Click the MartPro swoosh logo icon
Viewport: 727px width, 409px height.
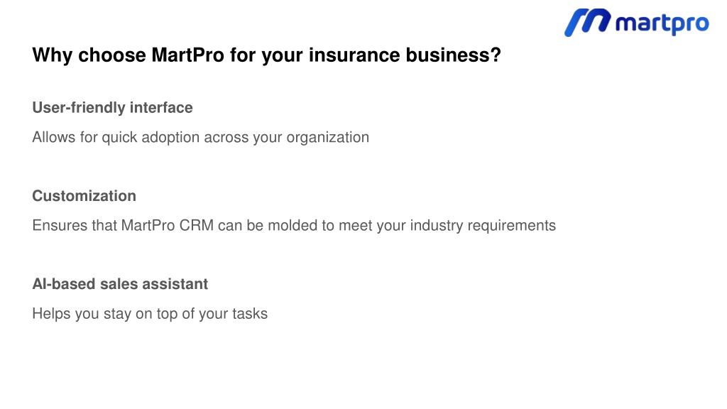coord(587,22)
